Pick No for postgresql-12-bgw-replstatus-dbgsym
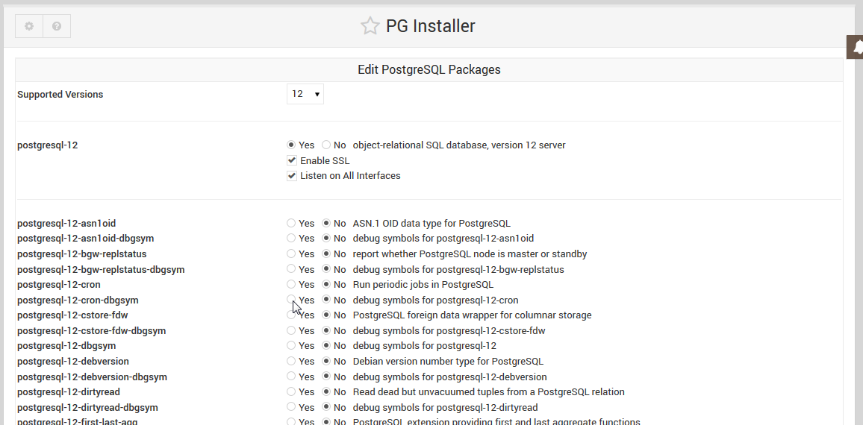This screenshot has width=863, height=425. [326, 269]
